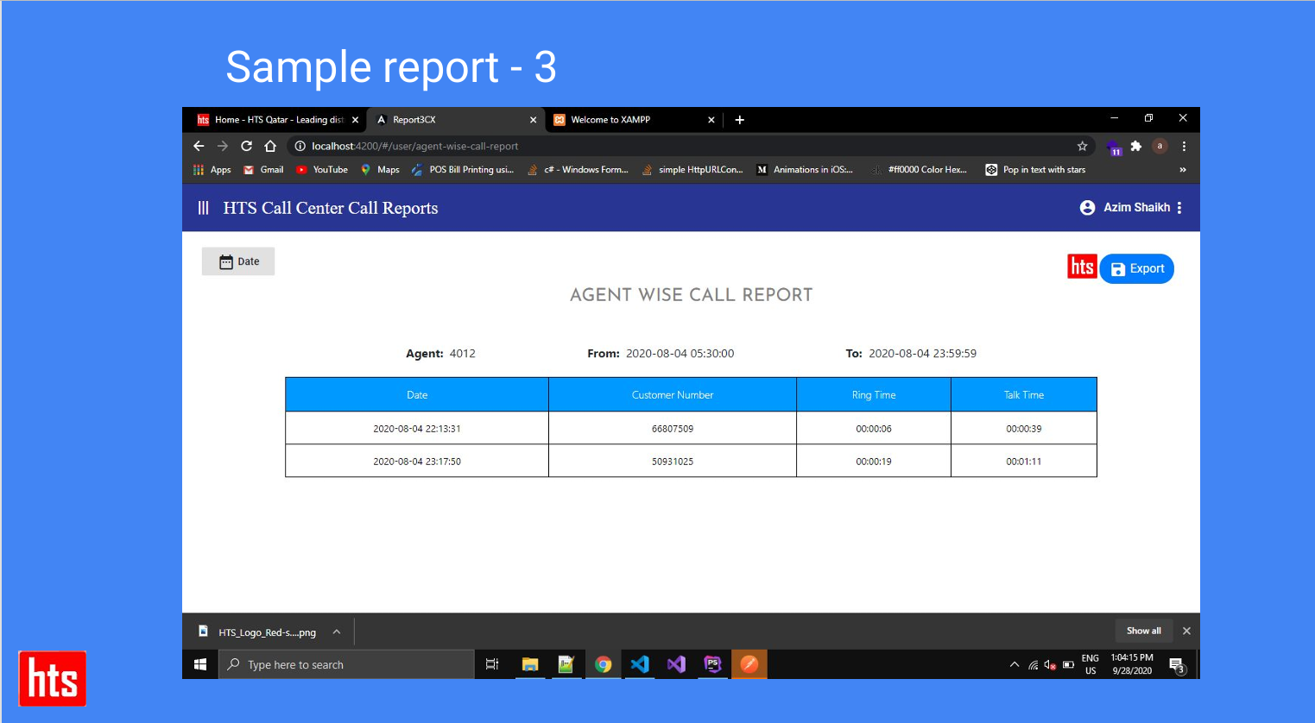Reload the page in the browser
Viewport: 1315px width, 723px height.
246,146
